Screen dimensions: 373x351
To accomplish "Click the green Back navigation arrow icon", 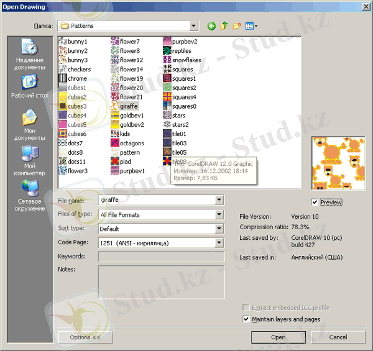I will pos(211,26).
